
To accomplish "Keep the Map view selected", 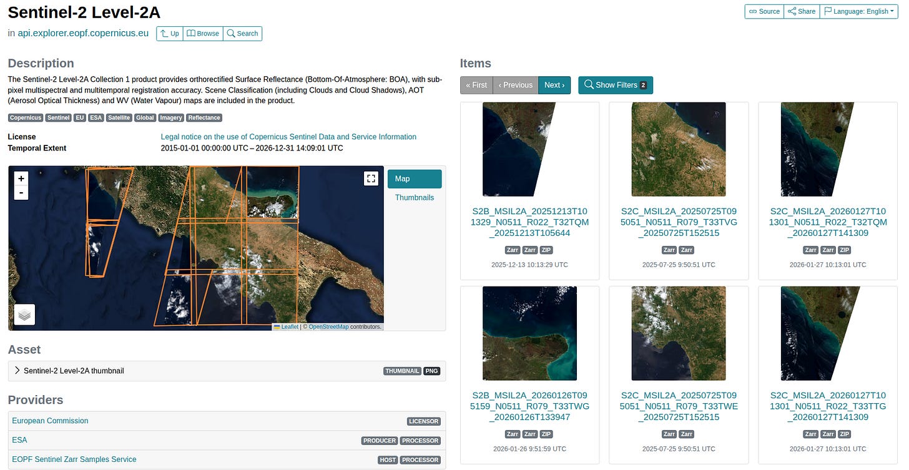I will coord(414,178).
